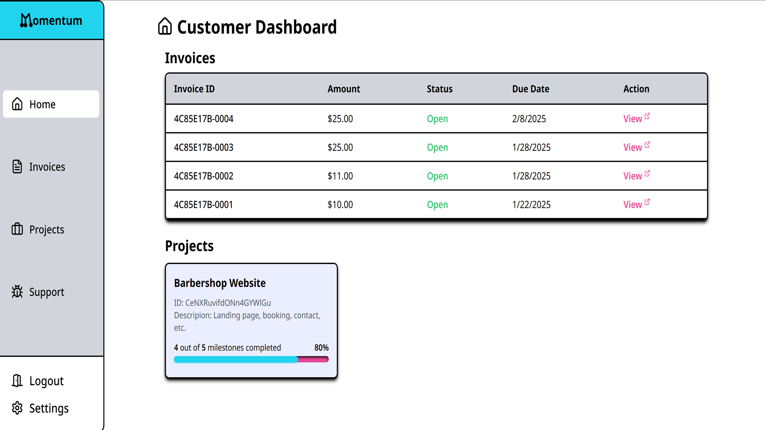Click the Momentum logo
The image size is (766, 430).
pyautogui.click(x=51, y=20)
